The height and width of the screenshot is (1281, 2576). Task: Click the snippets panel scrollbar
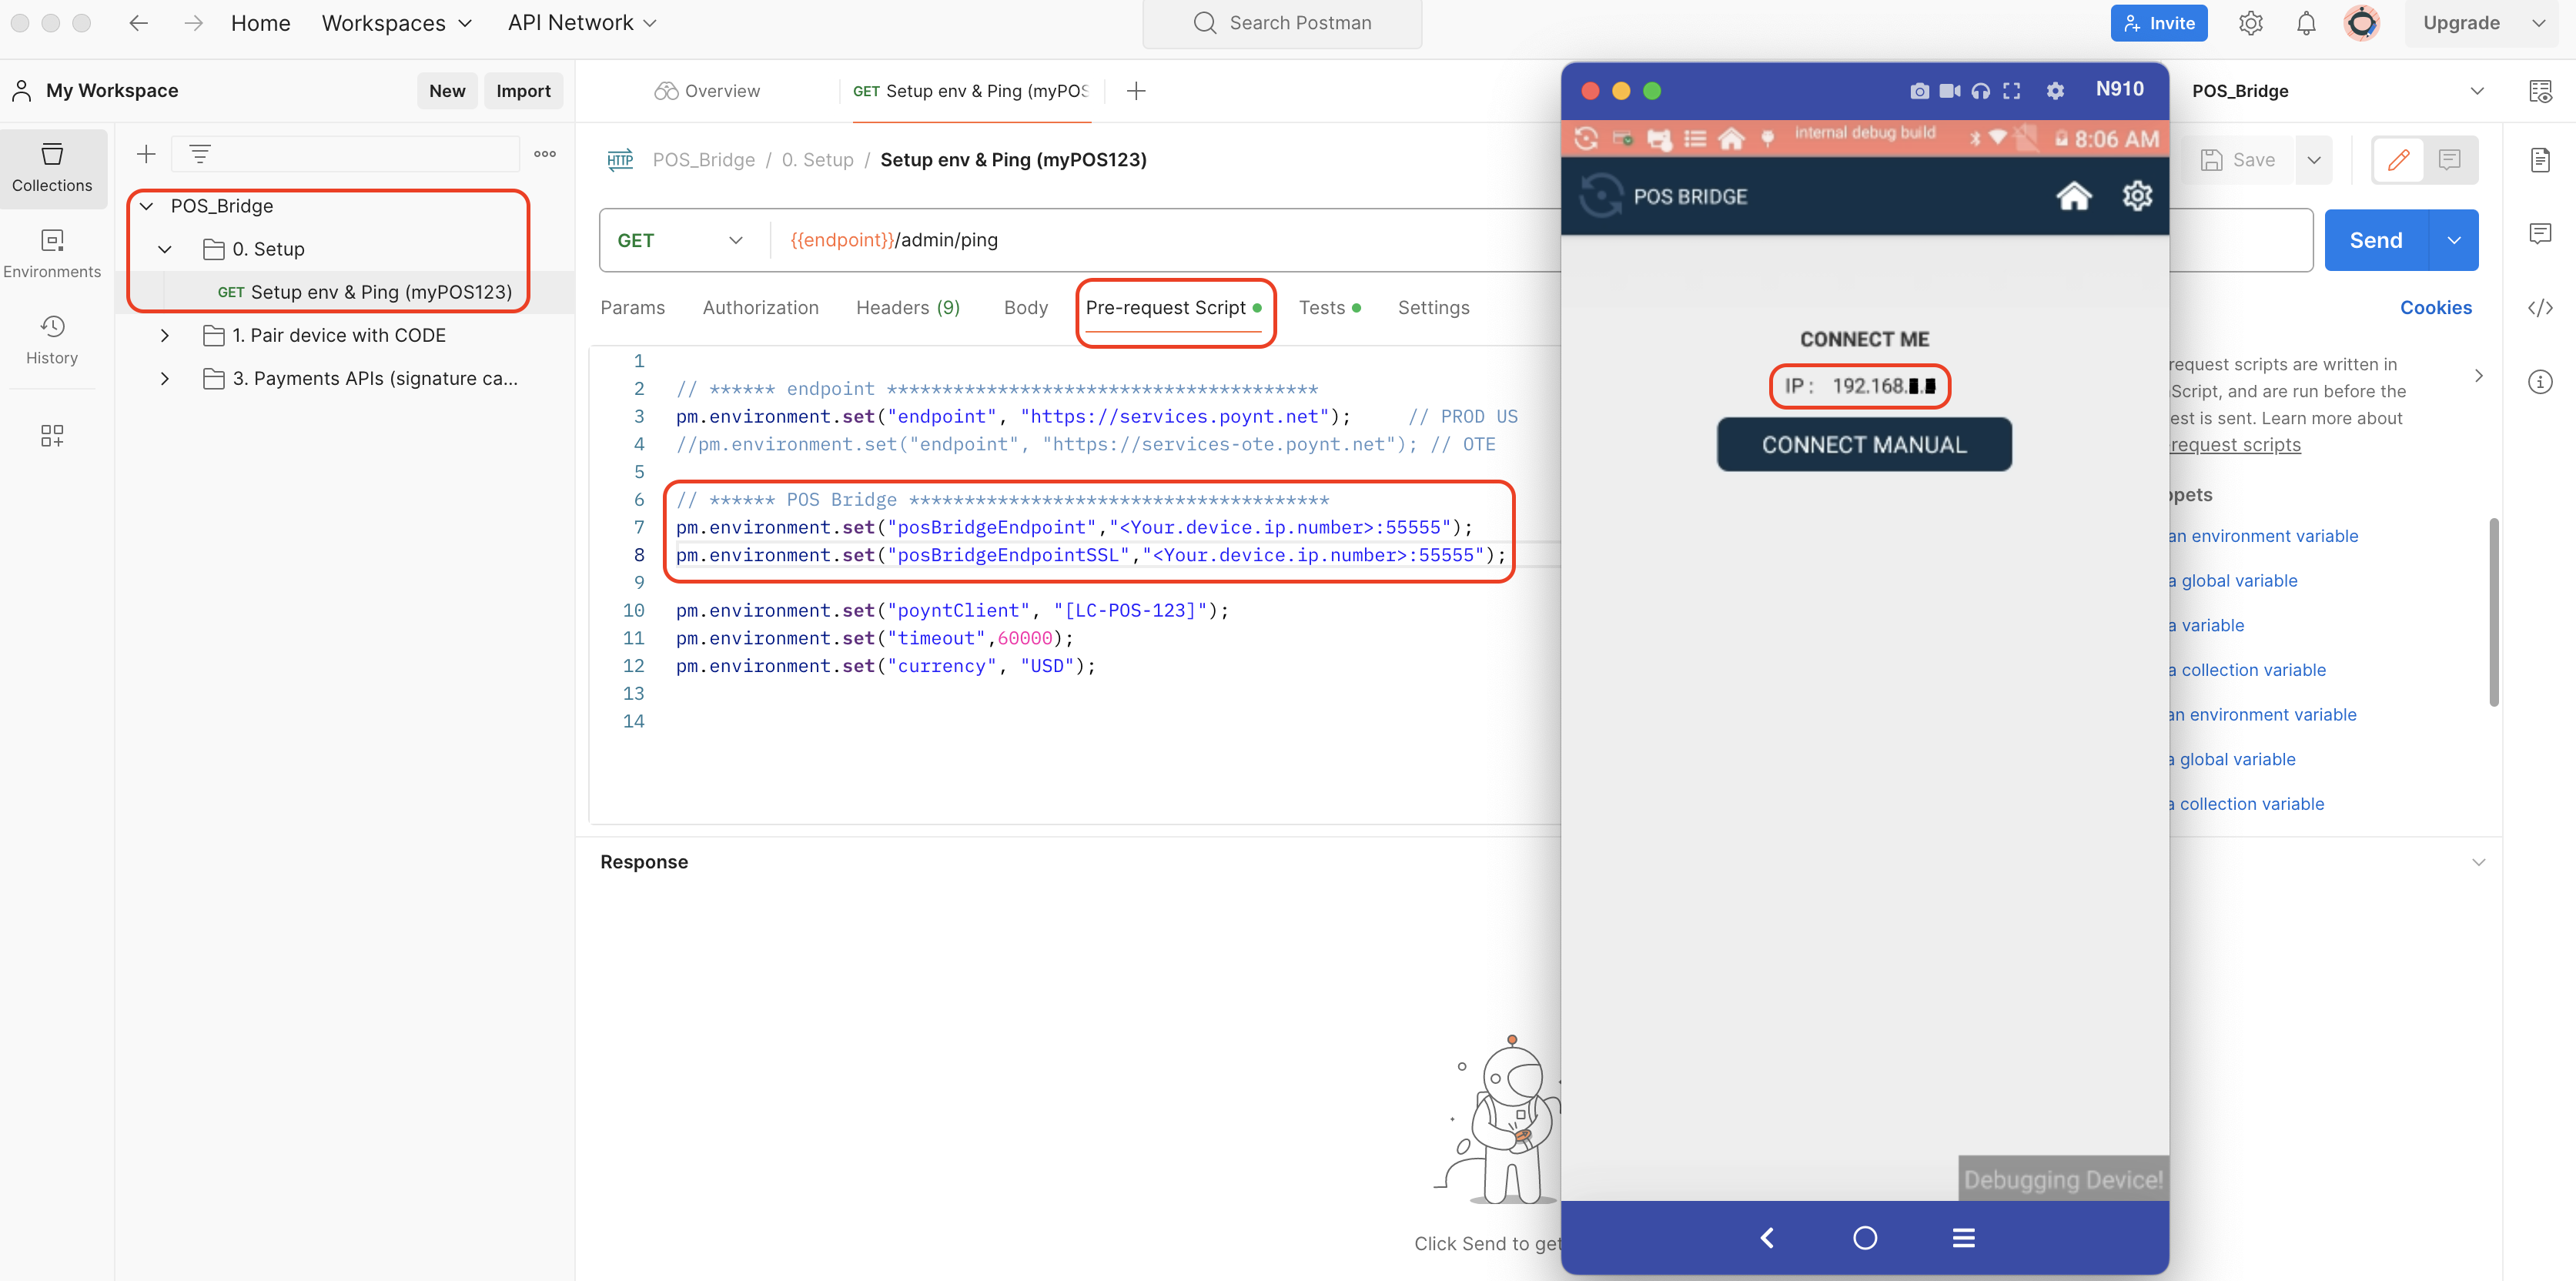click(x=2494, y=612)
